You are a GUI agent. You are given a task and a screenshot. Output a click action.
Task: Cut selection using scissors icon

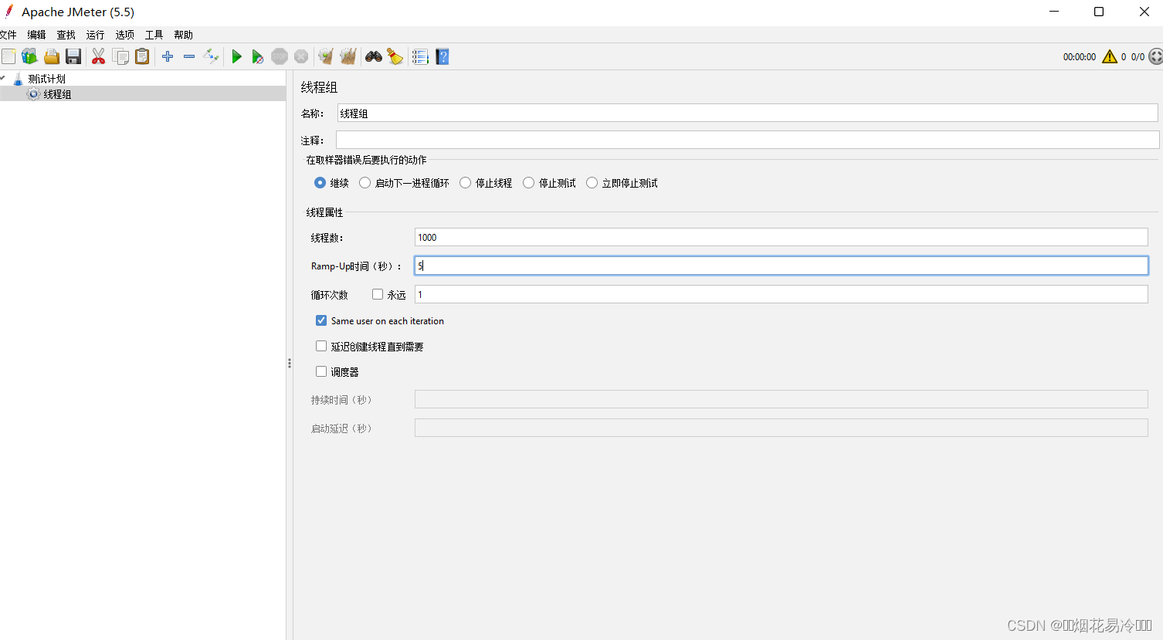(98, 56)
